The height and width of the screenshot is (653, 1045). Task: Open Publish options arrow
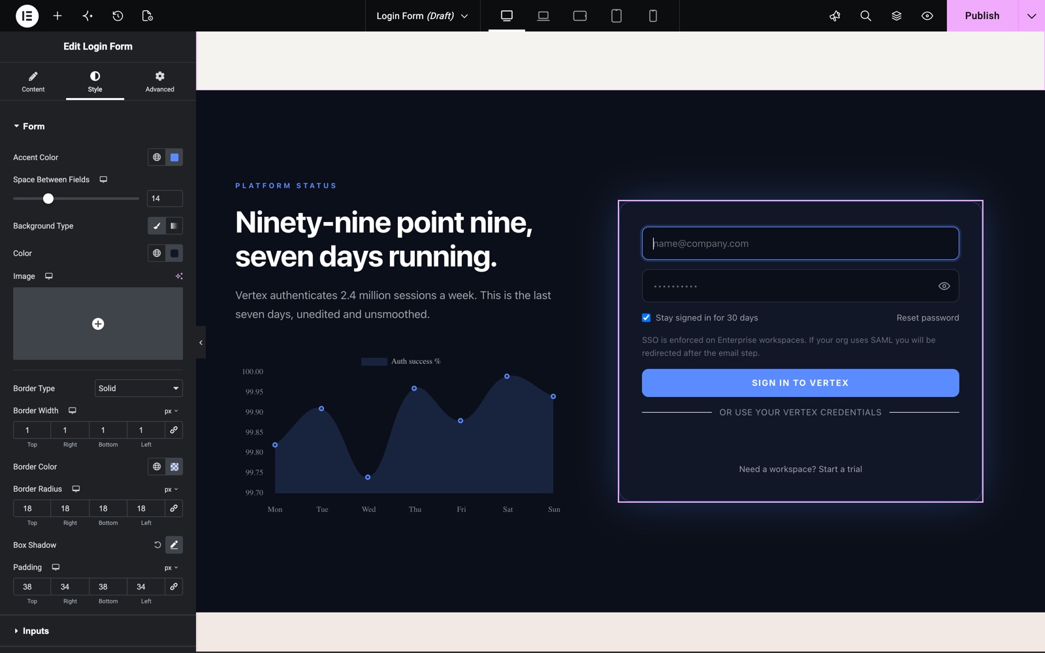pyautogui.click(x=1031, y=16)
